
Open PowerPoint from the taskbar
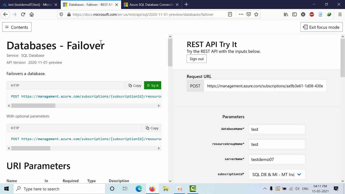click(179, 189)
